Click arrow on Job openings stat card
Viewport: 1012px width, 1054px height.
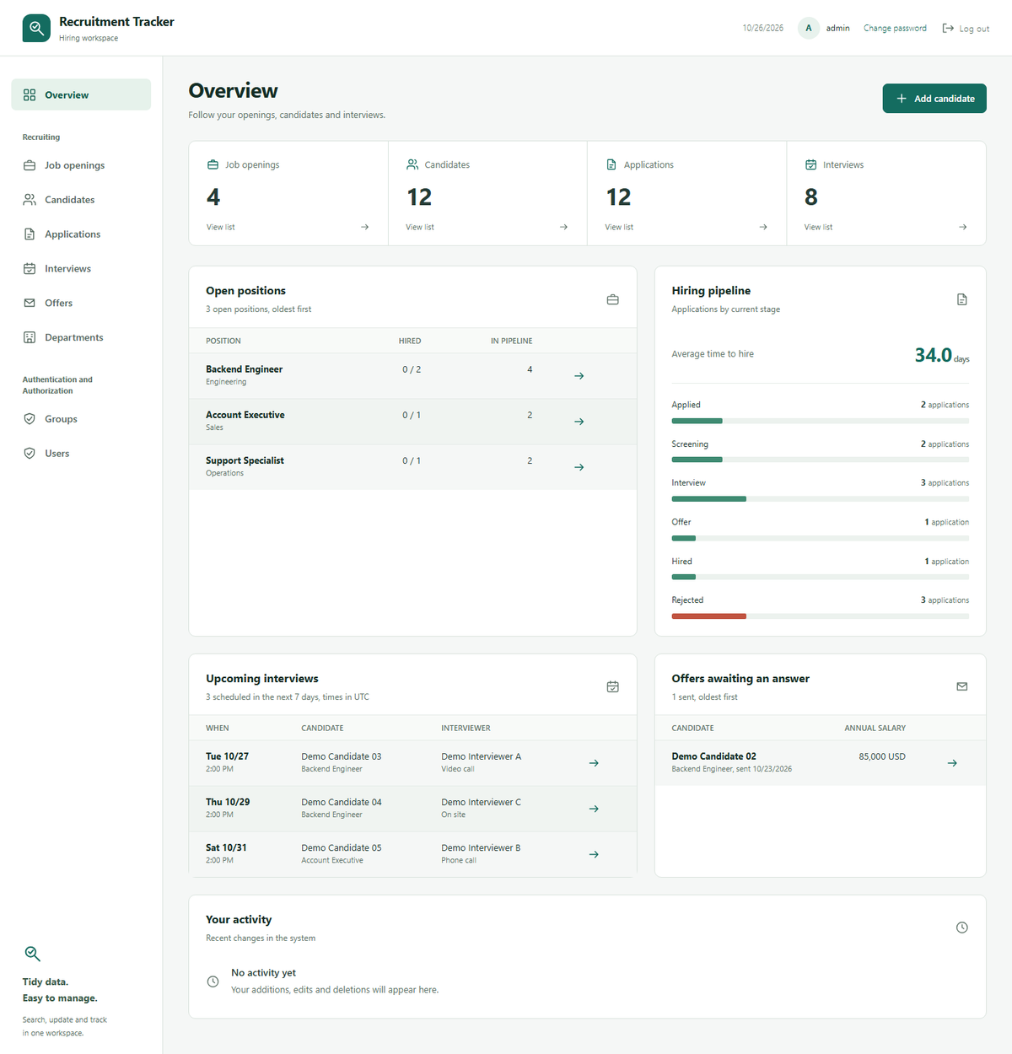pyautogui.click(x=364, y=227)
